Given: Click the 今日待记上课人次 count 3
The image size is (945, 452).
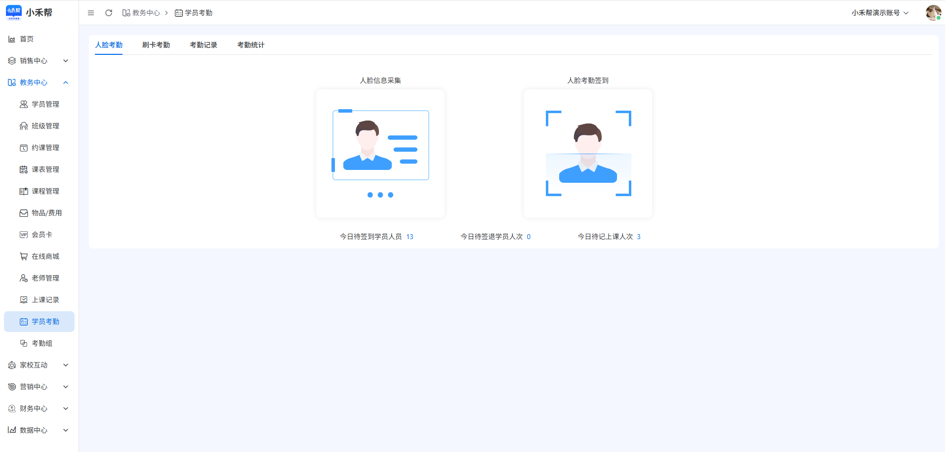Looking at the screenshot, I should pos(638,237).
